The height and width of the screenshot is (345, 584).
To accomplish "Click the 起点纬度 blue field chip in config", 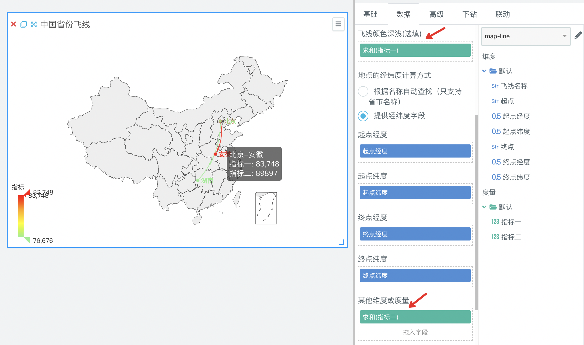I will [x=415, y=192].
